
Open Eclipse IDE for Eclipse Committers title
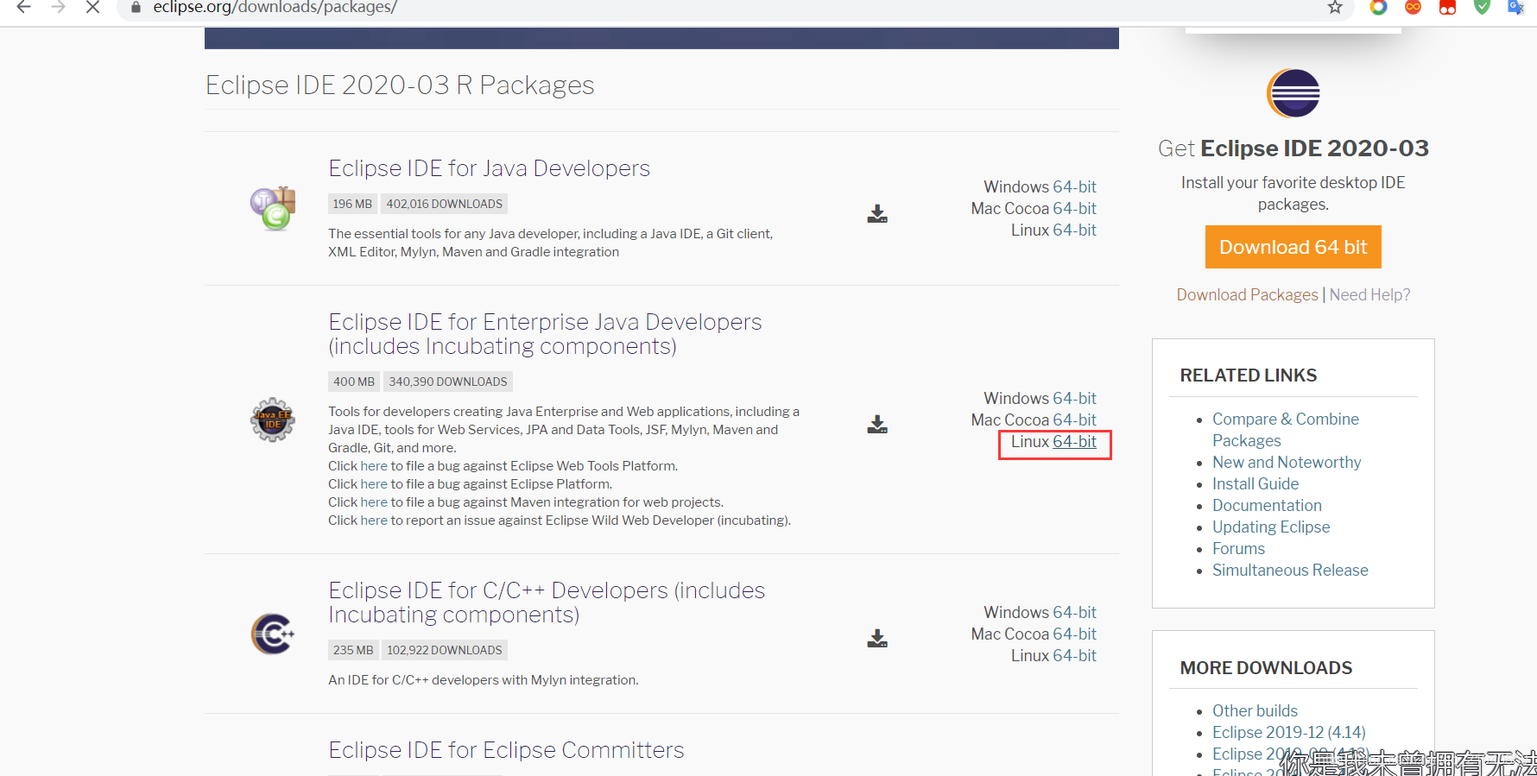click(506, 750)
